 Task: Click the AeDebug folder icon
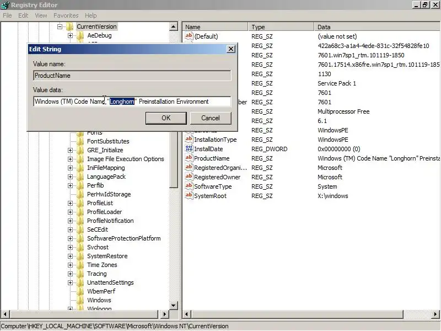click(80, 35)
